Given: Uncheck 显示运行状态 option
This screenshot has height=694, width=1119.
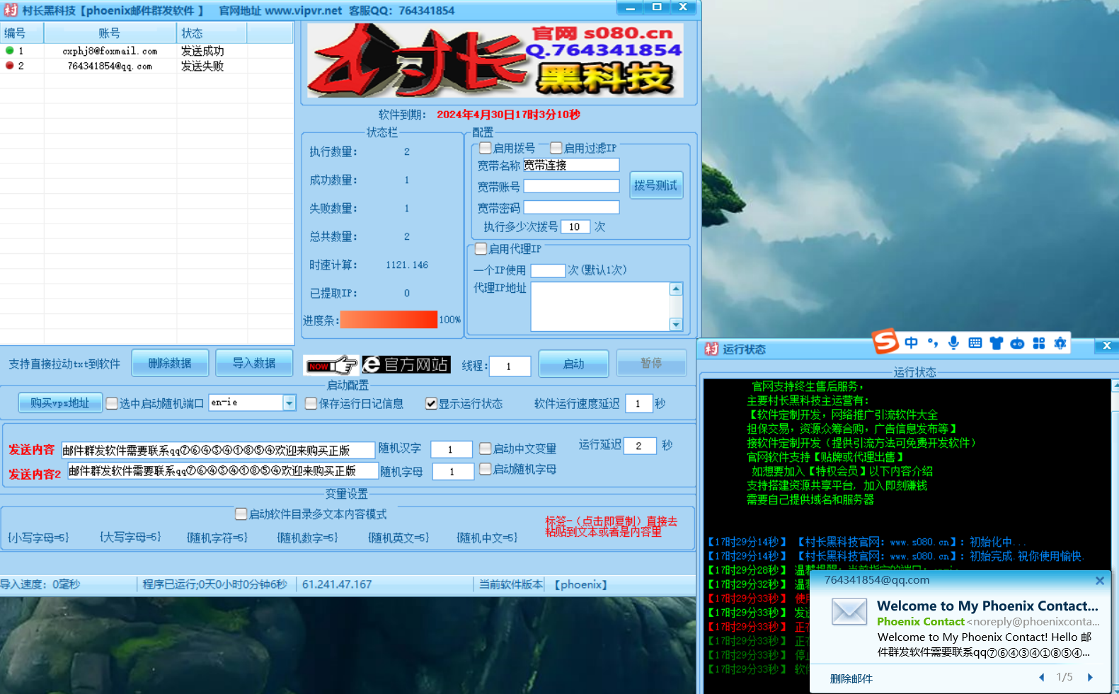Looking at the screenshot, I should [431, 403].
